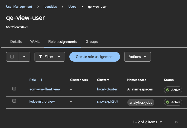Select the acm-vm-fleet:view row checkbox

pos(14,89)
